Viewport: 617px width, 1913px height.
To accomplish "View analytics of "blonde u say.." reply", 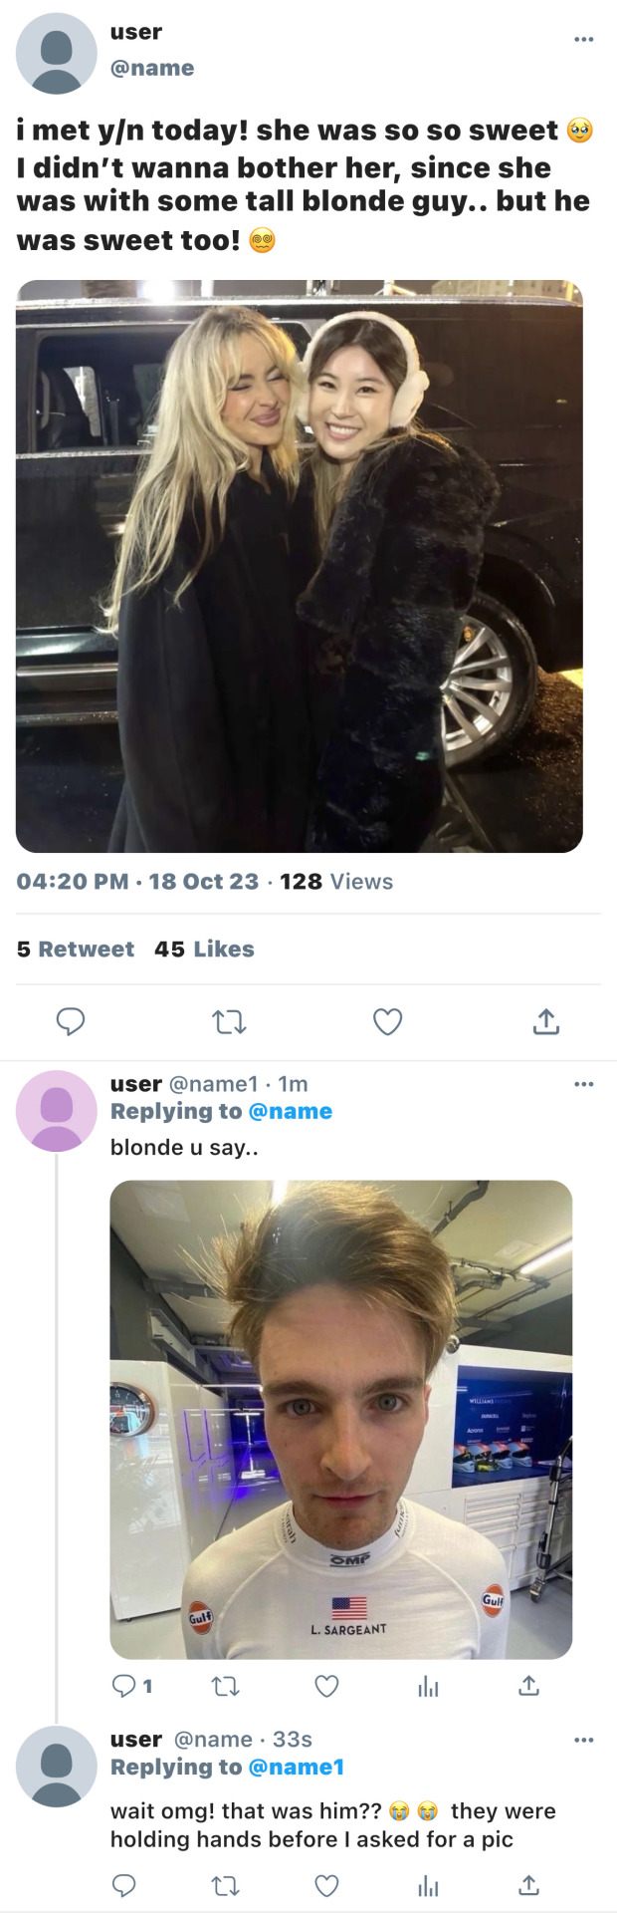I will pos(428,1686).
